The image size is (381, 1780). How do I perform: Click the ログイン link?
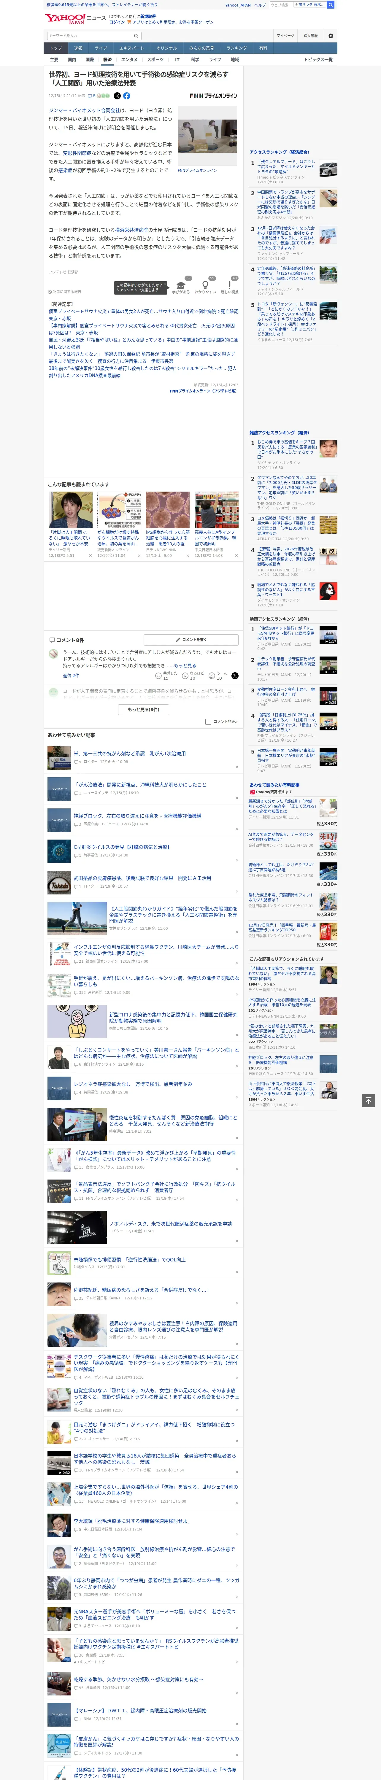117,22
